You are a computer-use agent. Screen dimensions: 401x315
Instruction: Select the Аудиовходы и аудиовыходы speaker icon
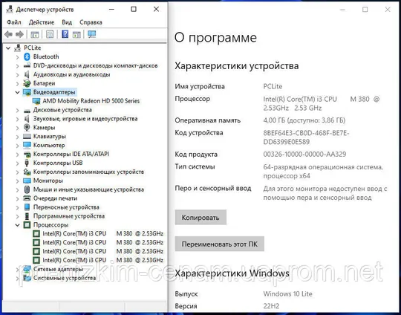[27, 74]
